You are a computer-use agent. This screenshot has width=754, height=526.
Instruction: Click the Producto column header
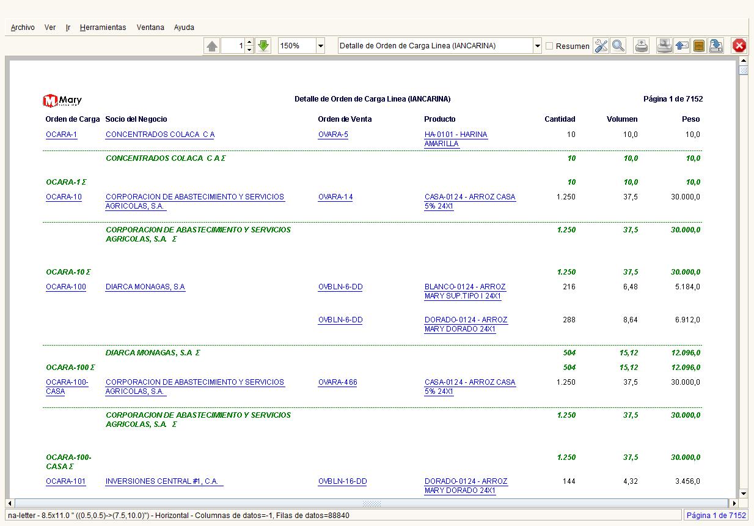click(440, 119)
